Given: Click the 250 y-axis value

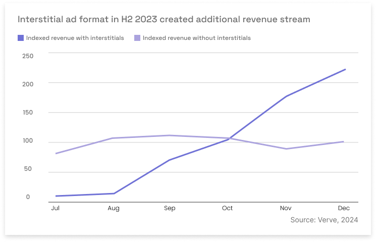Looking at the screenshot, I should click(x=28, y=56).
